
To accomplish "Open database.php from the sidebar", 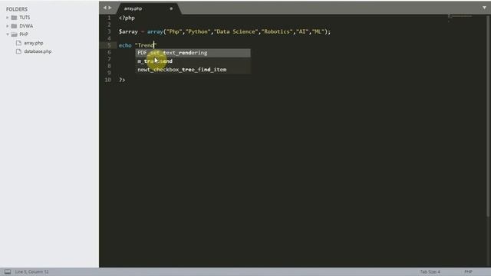I will (x=38, y=51).
